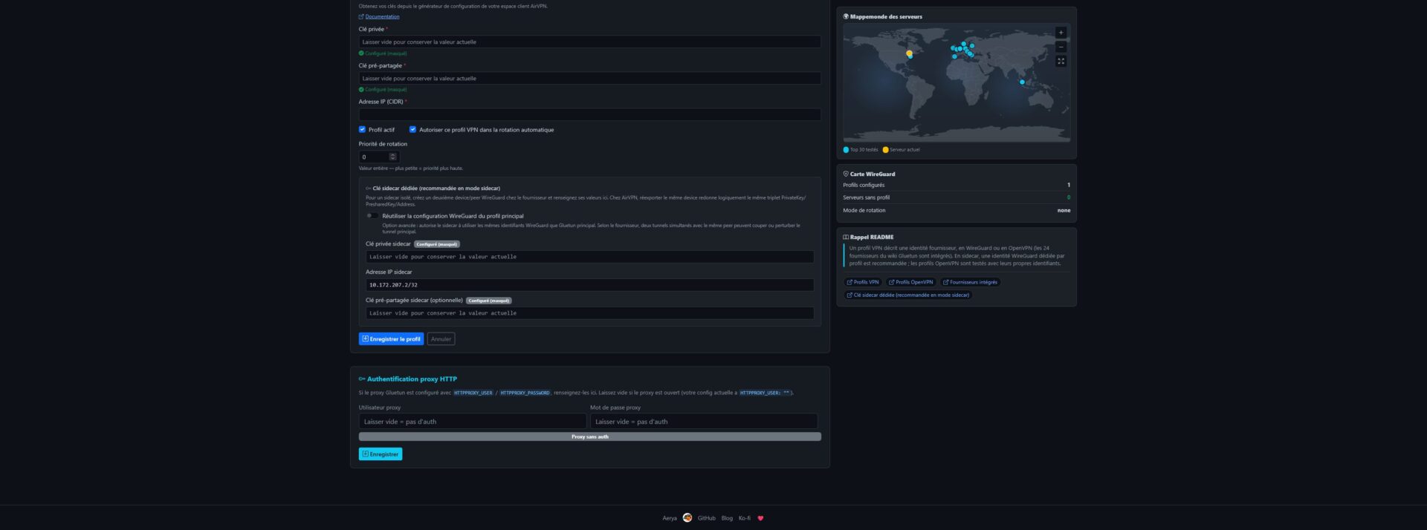Click Configuré (masqué) badge beside Clé pré-partagée sidecar

[489, 301]
